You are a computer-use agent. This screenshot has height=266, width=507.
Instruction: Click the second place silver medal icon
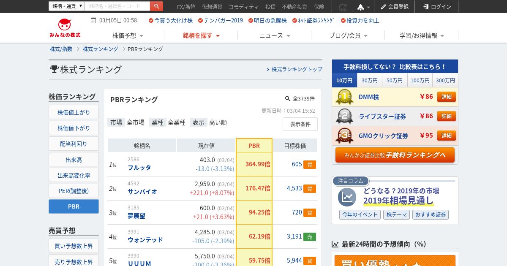pyautogui.click(x=345, y=116)
